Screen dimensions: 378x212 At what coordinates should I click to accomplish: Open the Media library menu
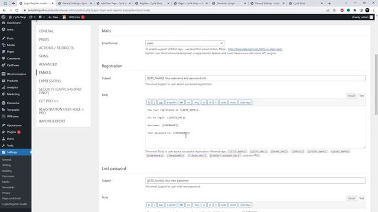pyautogui.click(x=11, y=45)
